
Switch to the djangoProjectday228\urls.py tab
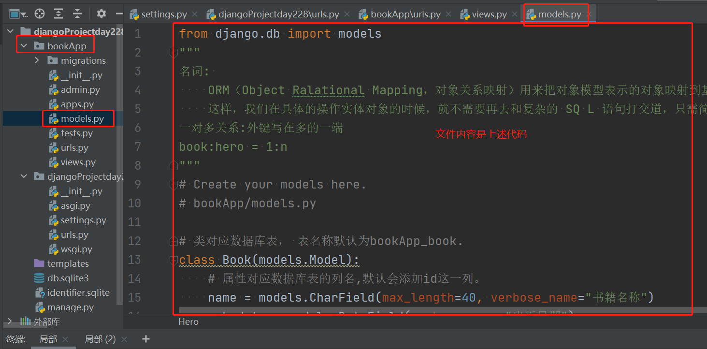pyautogui.click(x=273, y=15)
